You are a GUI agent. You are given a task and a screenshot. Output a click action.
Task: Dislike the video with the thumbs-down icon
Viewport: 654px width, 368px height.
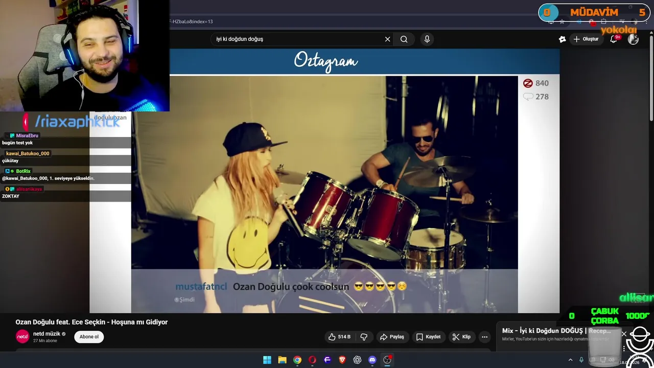364,337
